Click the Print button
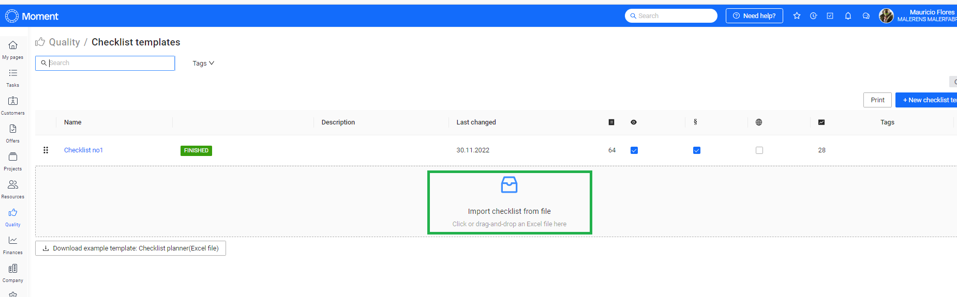This screenshot has height=297, width=957. pyautogui.click(x=877, y=100)
